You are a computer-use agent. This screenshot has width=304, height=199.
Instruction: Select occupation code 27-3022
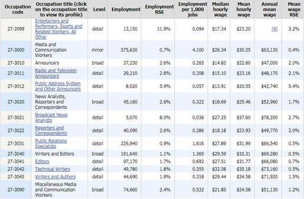[16, 130]
